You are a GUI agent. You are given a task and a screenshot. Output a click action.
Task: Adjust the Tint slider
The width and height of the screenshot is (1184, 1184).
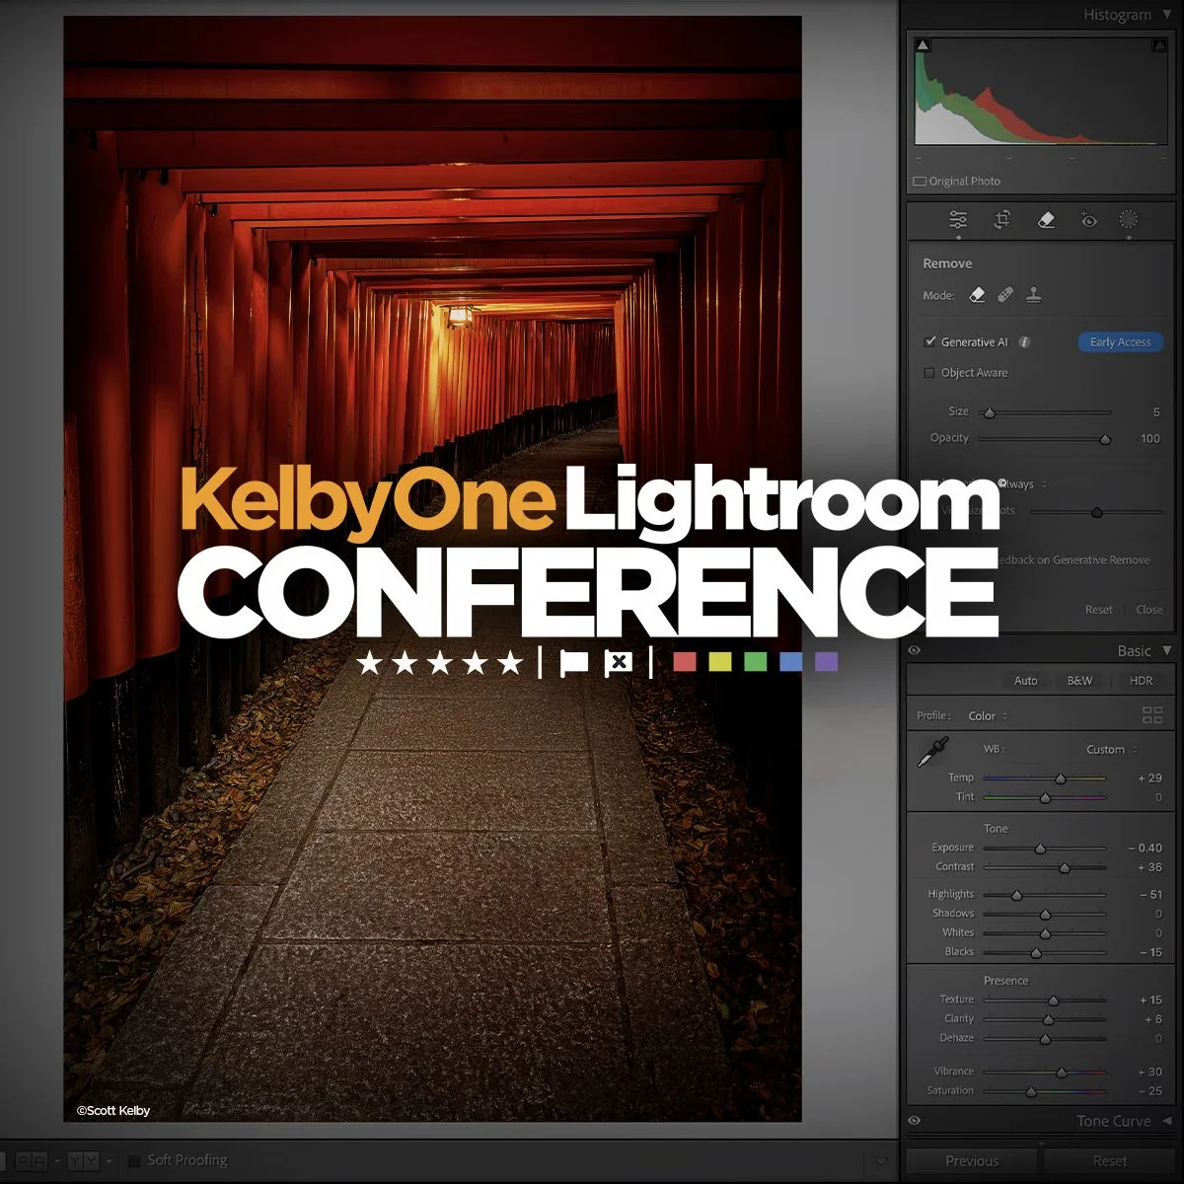1045,797
